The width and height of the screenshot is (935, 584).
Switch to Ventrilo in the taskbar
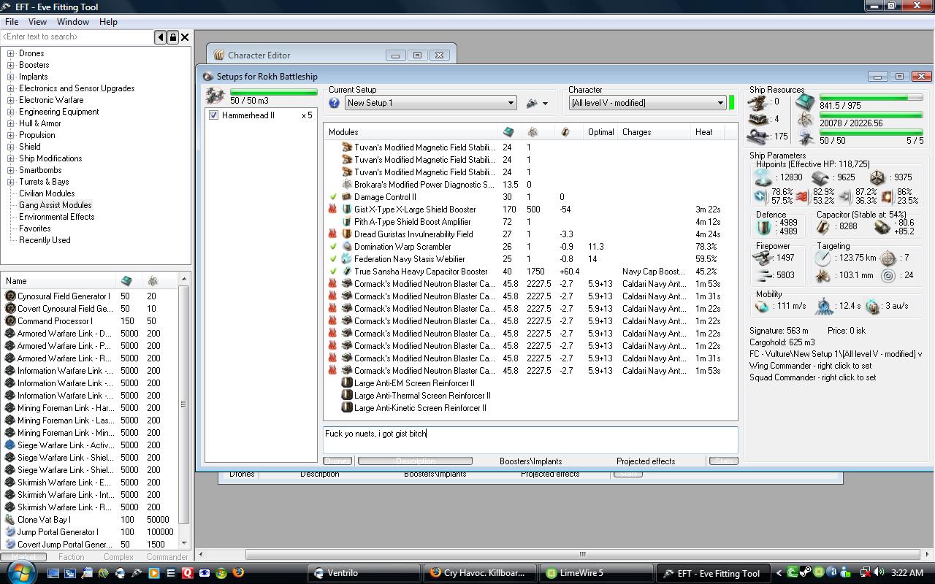coord(363,573)
